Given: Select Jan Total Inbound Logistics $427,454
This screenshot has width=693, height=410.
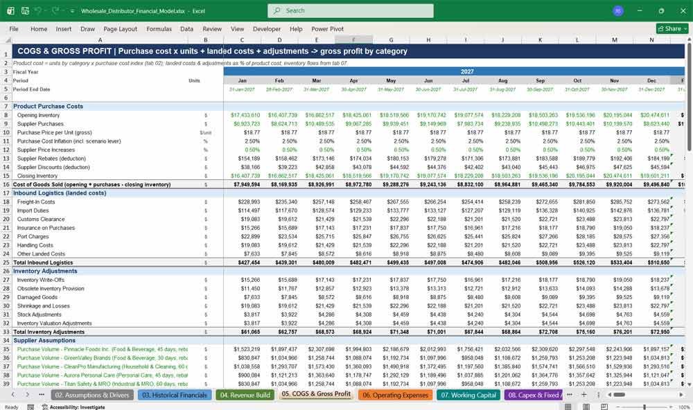Looking at the screenshot, I should pyautogui.click(x=242, y=262).
